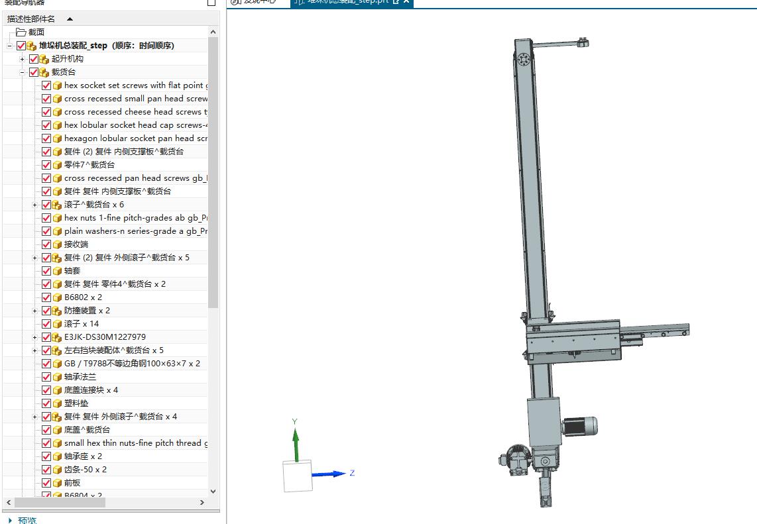Expand 复件 复件 外侧滚子^载货台 x 4 node
The width and height of the screenshot is (757, 524).
click(34, 417)
